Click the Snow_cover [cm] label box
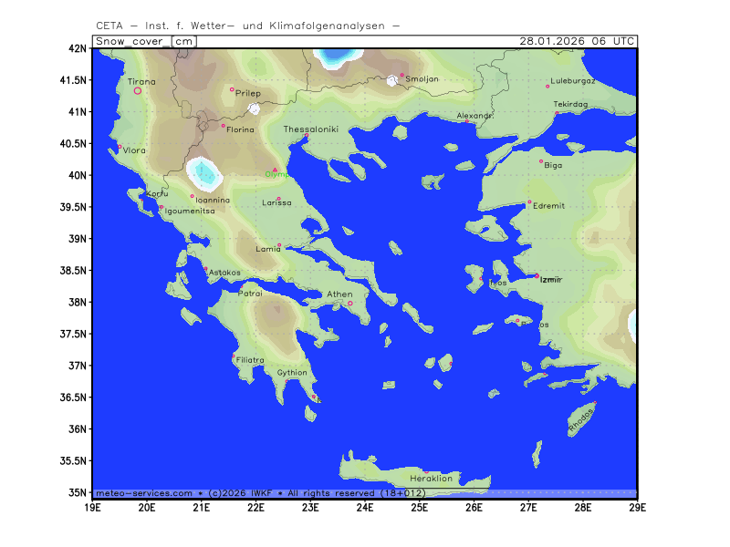730x547 pixels. pos(145,41)
